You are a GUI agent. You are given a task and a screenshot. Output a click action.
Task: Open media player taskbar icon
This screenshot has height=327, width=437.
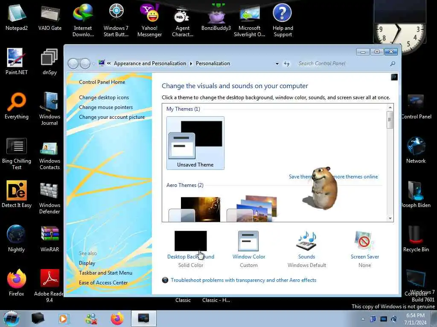click(64, 318)
